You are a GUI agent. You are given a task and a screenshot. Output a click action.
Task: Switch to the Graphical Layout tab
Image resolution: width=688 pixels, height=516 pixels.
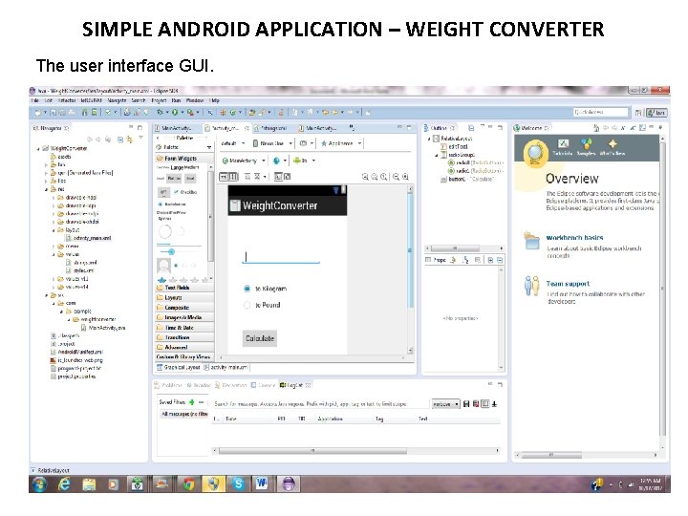pos(178,367)
